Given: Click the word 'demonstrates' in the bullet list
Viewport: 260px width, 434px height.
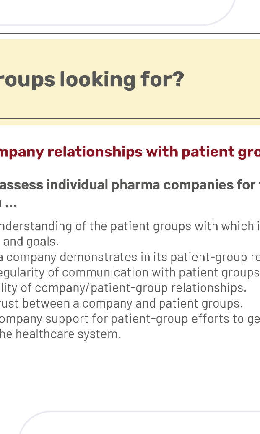Looking at the screenshot, I should [99, 257].
